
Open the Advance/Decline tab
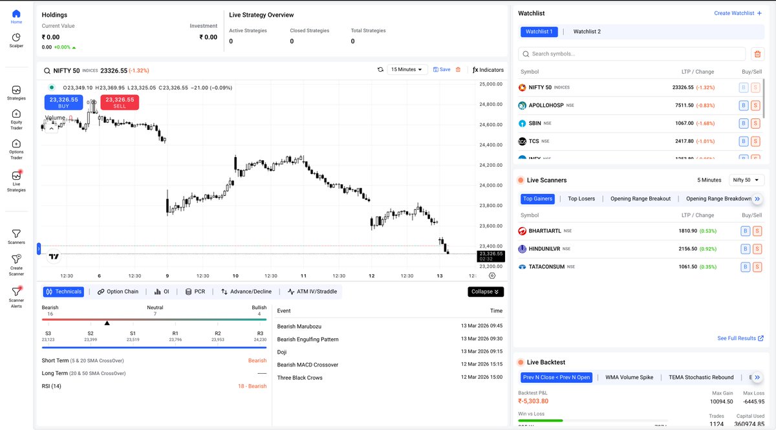[246, 292]
